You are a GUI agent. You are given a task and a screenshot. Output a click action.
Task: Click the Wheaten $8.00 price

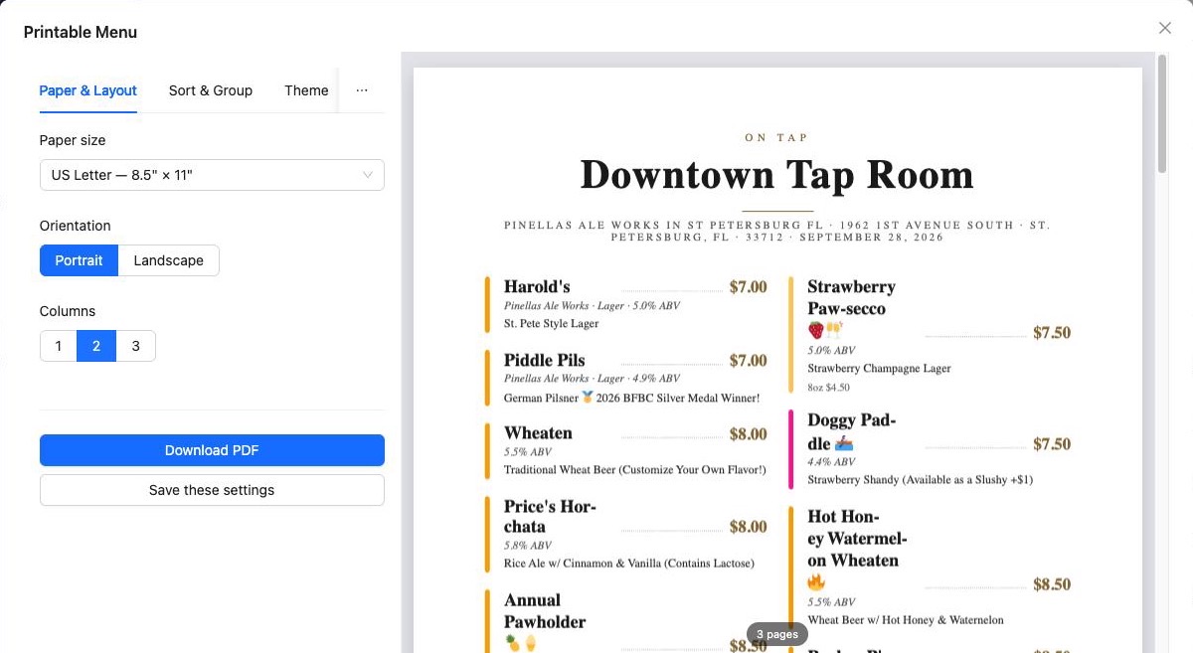(749, 434)
